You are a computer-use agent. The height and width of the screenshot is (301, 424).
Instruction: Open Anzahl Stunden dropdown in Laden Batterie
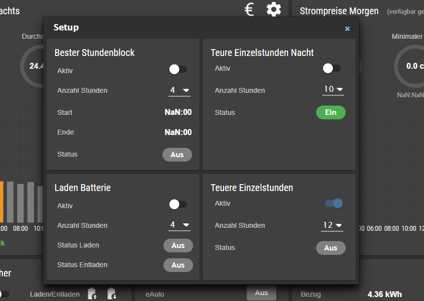[x=179, y=225]
